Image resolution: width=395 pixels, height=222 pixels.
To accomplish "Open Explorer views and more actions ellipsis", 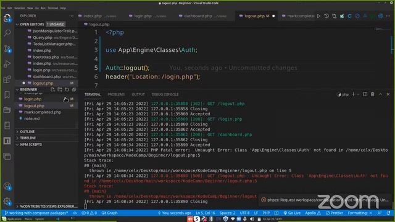I will pyautogui.click(x=72, y=16).
